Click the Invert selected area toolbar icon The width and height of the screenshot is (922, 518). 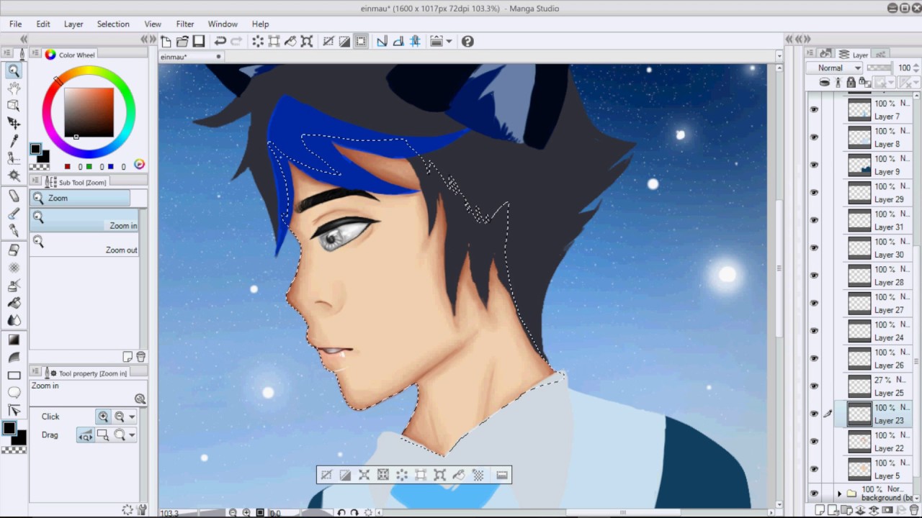point(344,42)
